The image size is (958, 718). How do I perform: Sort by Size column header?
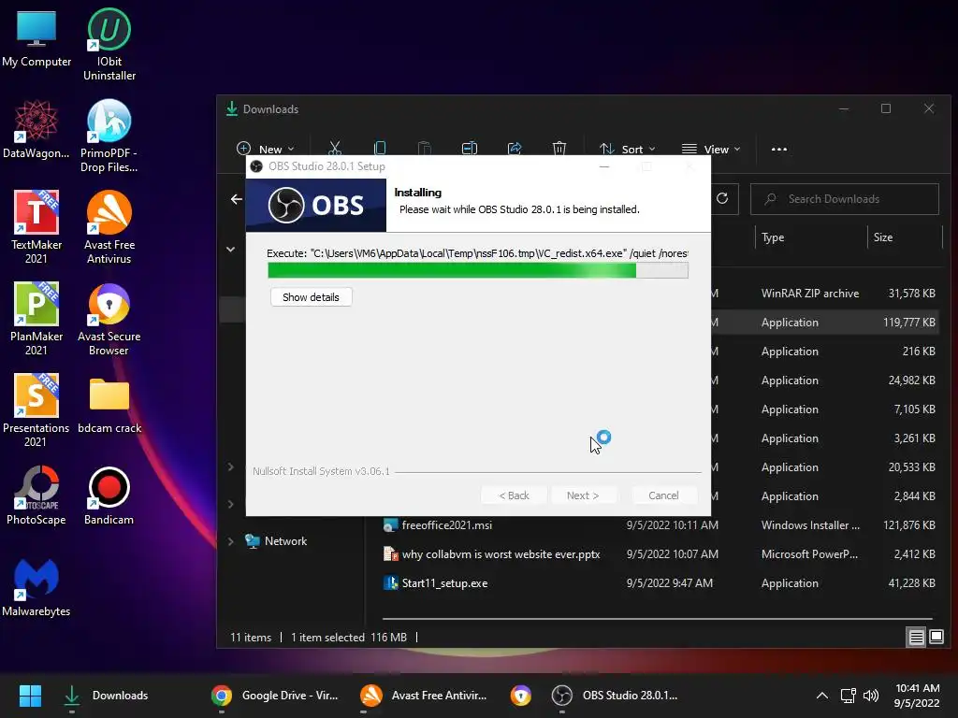coord(906,237)
